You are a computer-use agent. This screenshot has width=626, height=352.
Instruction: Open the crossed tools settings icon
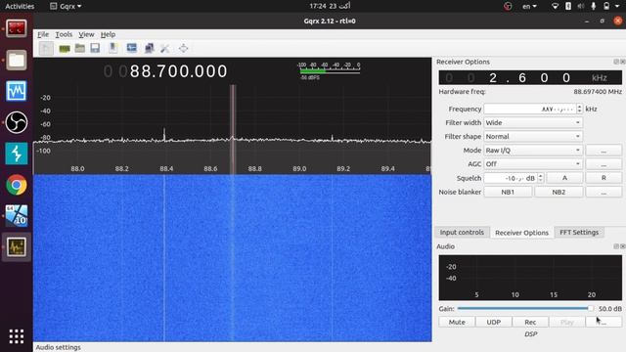pos(165,49)
